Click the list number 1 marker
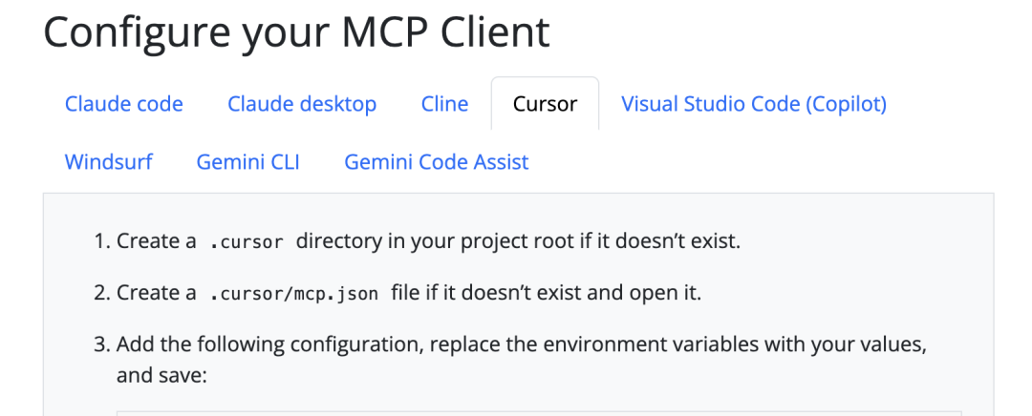 (102, 241)
